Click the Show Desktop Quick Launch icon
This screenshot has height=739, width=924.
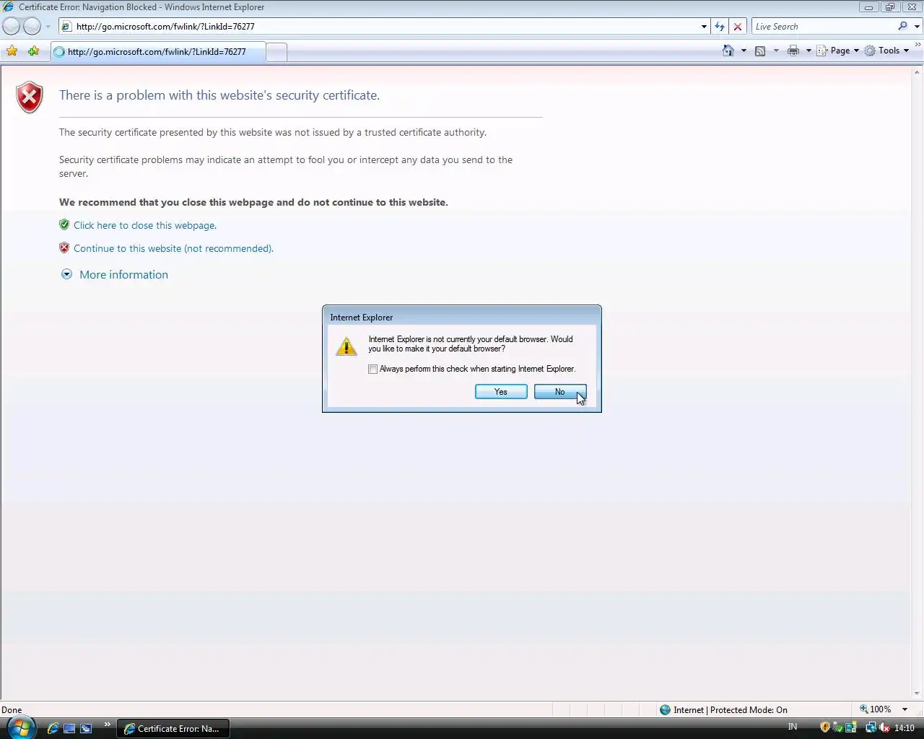(69, 728)
